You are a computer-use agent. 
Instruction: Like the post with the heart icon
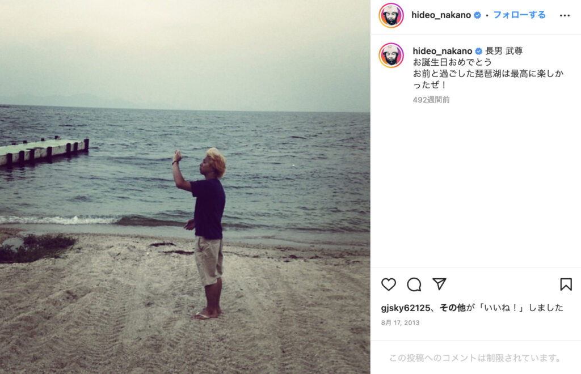pos(388,284)
